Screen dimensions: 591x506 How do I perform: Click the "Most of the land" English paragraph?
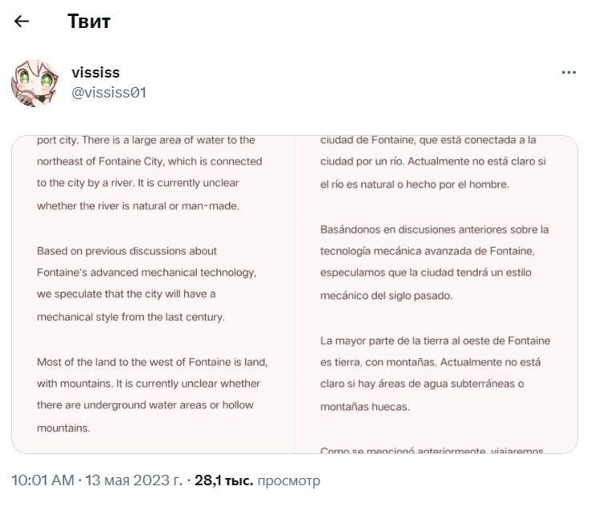(151, 395)
